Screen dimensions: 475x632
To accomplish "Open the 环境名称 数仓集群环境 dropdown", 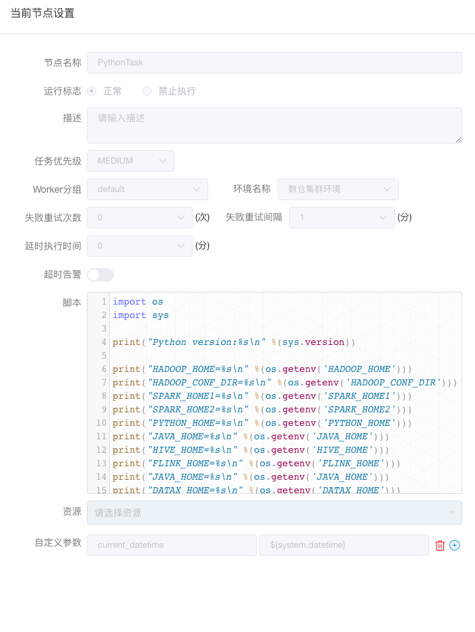I will [338, 189].
